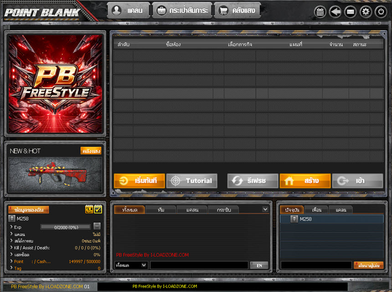
Task: Click the minus button beside Exp bar
Action: [x=97, y=226]
